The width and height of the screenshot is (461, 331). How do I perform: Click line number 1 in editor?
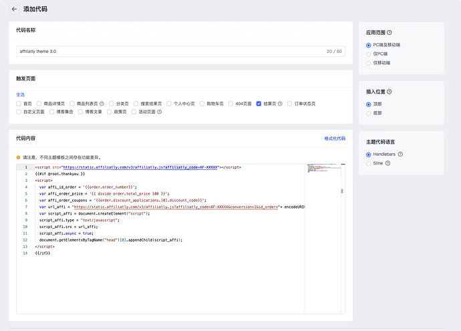tap(26, 167)
